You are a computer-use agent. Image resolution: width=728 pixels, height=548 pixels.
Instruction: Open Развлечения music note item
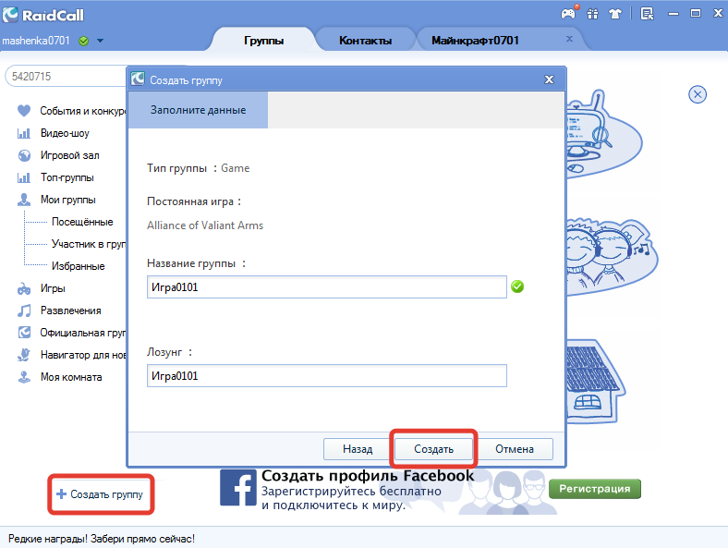coord(59,311)
